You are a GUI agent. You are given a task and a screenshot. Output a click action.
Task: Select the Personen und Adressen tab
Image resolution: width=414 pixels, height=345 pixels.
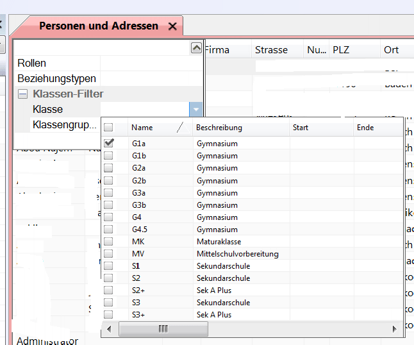pos(99,26)
